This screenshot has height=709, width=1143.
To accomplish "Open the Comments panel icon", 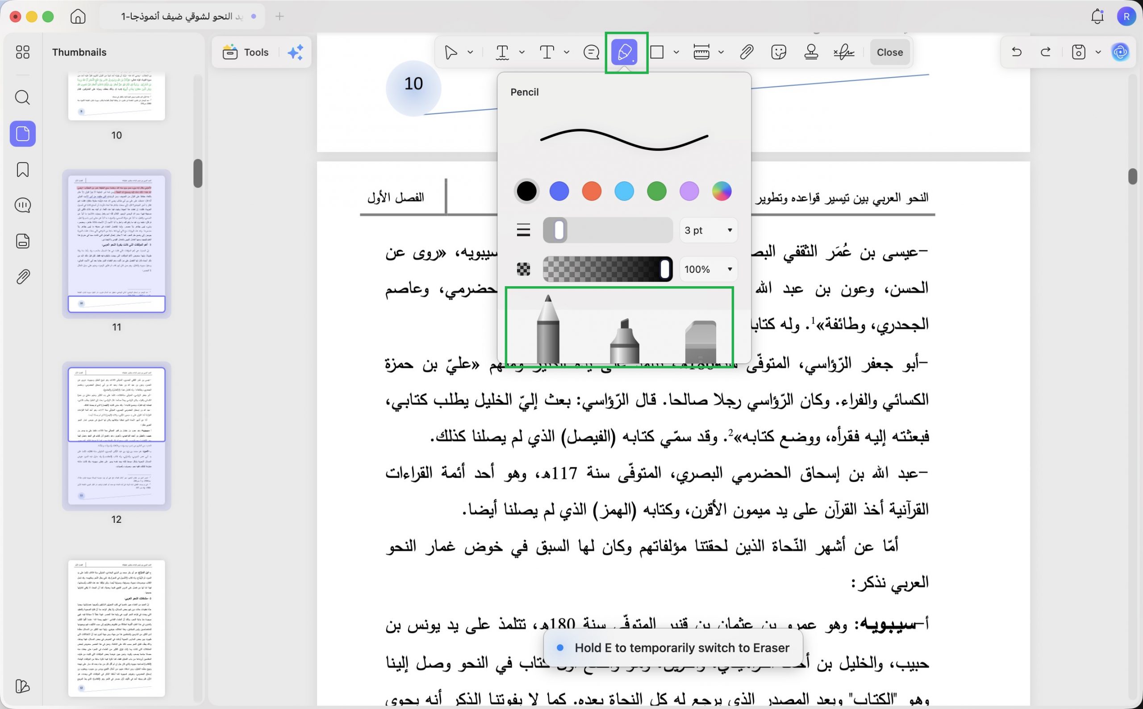I will (x=22, y=205).
